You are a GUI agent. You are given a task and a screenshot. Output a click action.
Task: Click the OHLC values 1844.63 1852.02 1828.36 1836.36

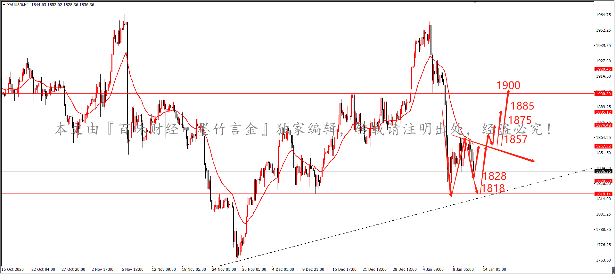pyautogui.click(x=63, y=5)
